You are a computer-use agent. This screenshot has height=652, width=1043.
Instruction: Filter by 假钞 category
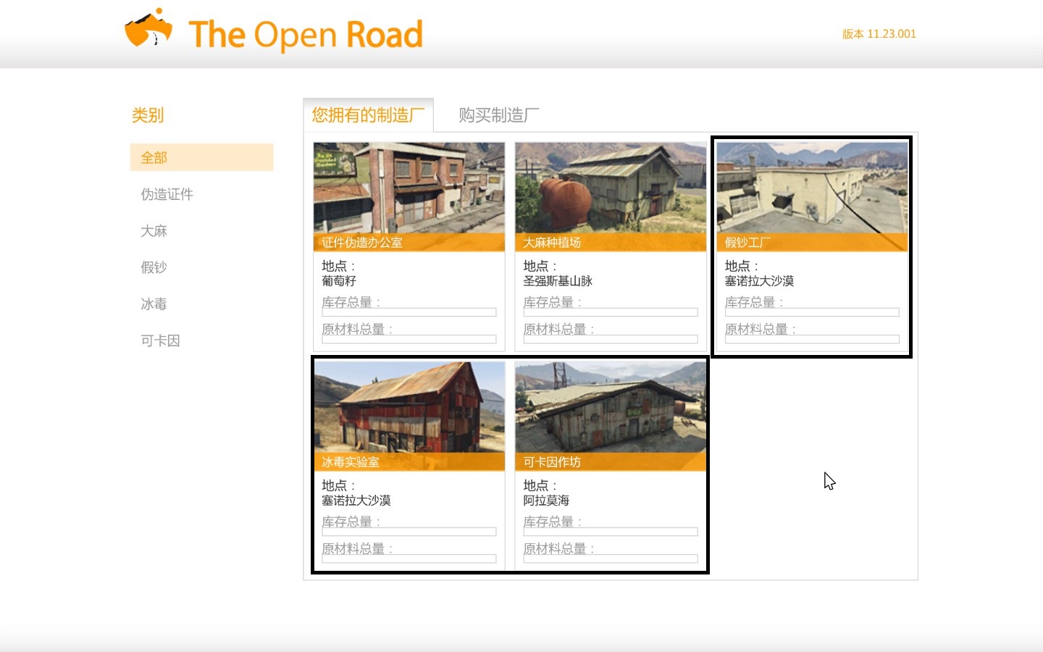coord(154,267)
